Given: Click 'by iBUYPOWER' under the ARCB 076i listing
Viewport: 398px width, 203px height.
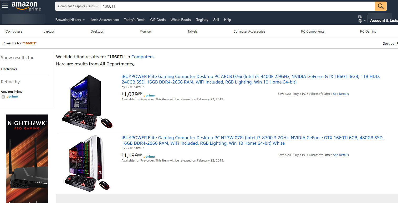Looking at the screenshot, I should coord(132,87).
